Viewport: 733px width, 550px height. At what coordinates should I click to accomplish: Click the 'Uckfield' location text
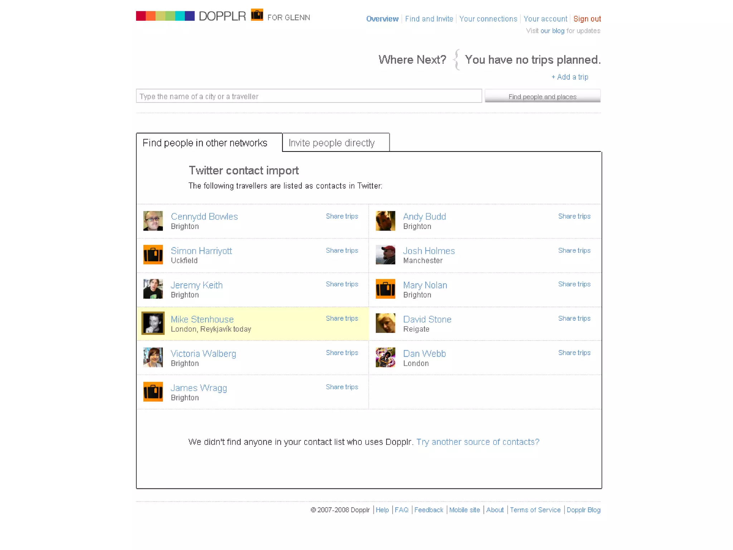184,261
